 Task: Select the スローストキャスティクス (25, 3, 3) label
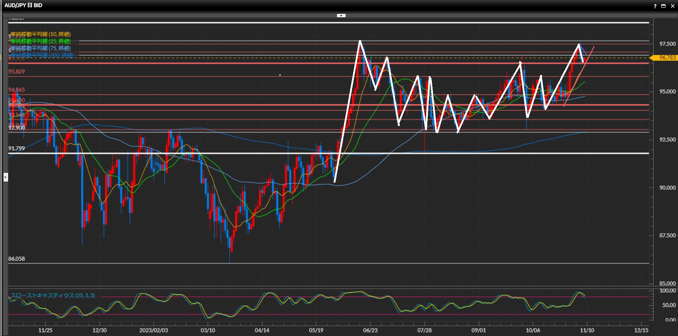point(53,295)
